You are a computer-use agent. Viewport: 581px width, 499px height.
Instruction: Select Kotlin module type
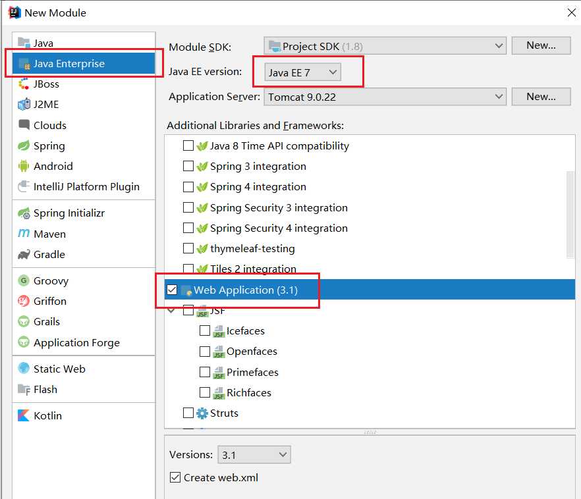(84, 415)
